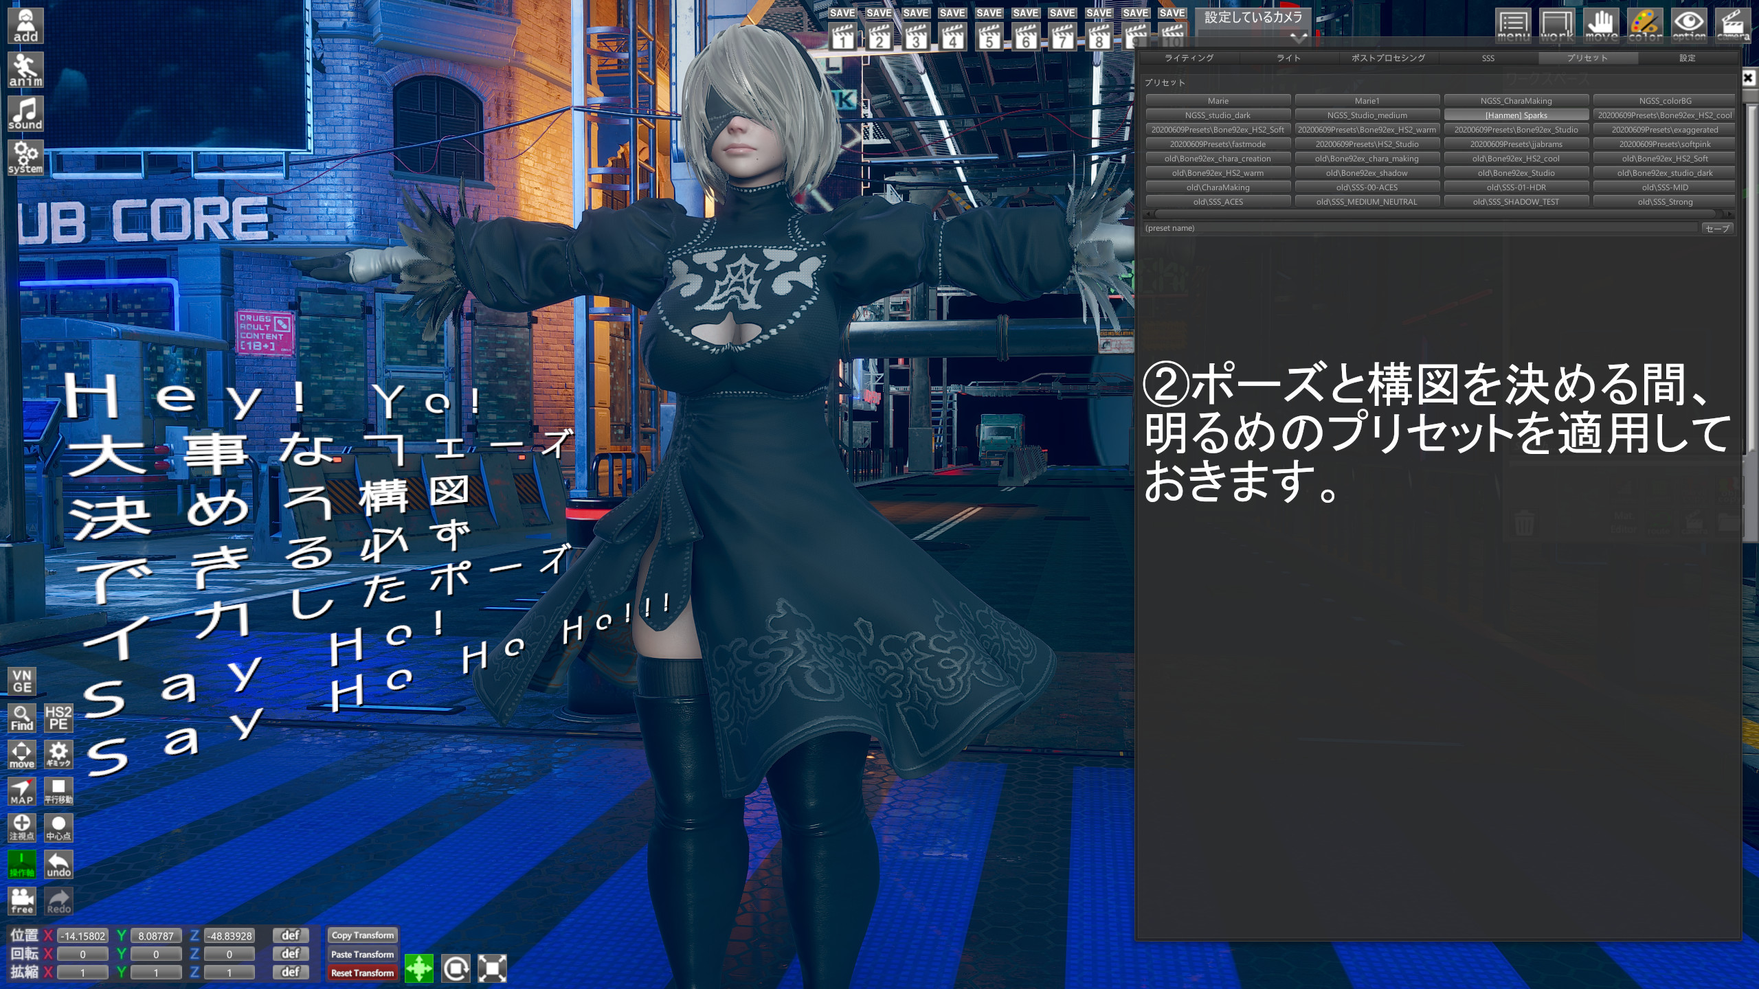
Task: Switch to the SSS tab
Action: (x=1488, y=58)
